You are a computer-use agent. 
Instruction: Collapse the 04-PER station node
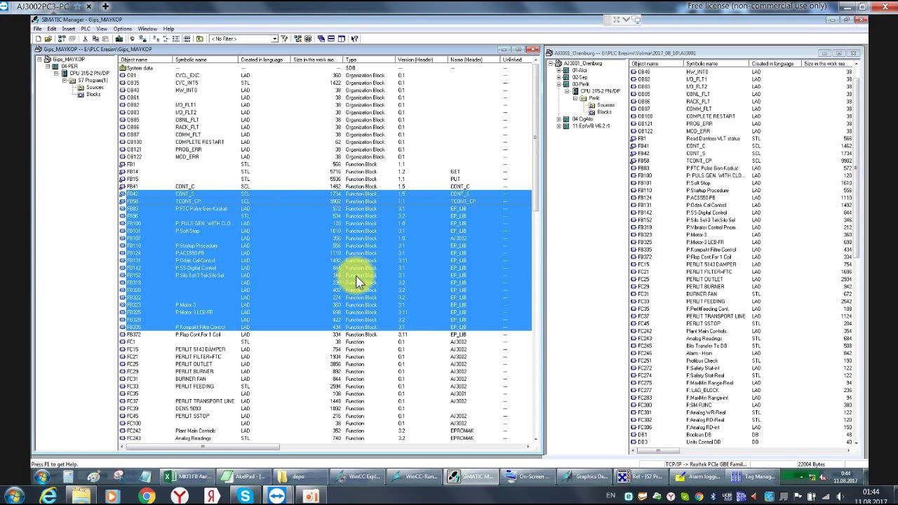48,67
